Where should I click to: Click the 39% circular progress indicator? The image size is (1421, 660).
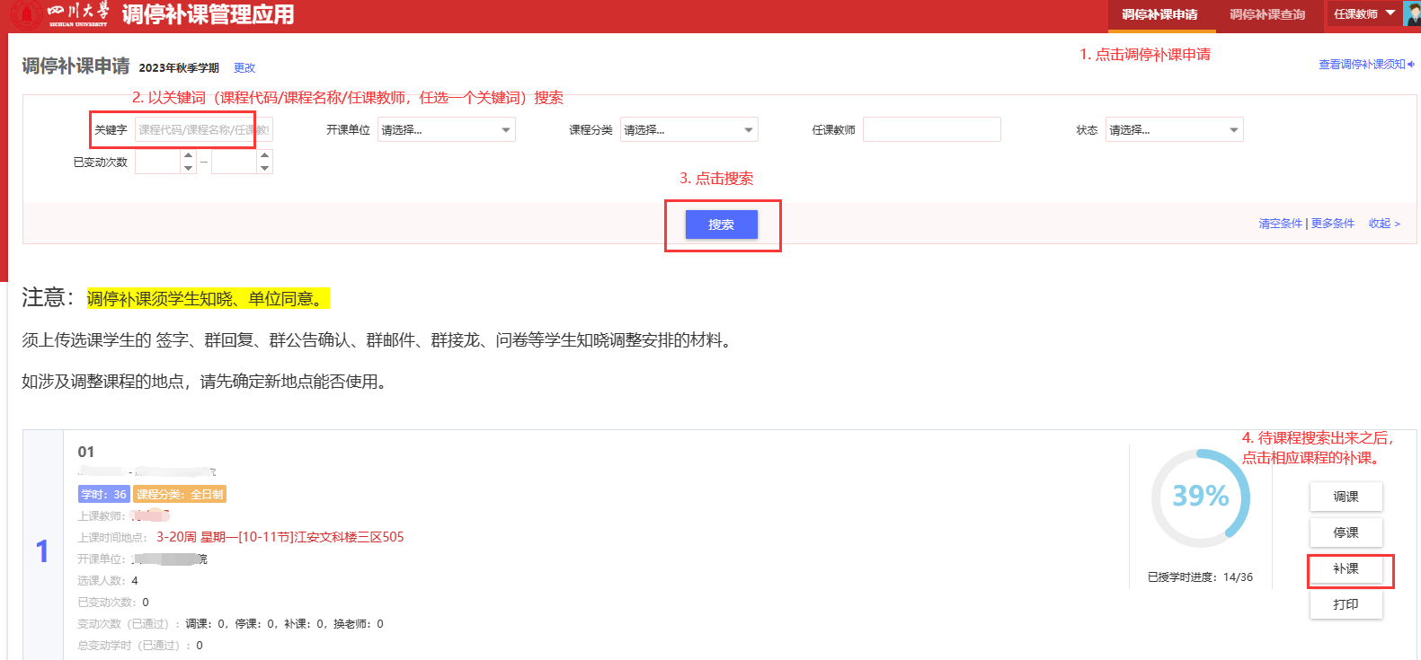point(1200,497)
